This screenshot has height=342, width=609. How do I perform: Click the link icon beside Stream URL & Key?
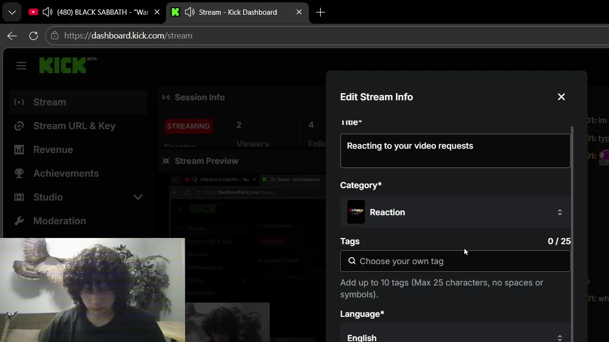click(x=19, y=126)
